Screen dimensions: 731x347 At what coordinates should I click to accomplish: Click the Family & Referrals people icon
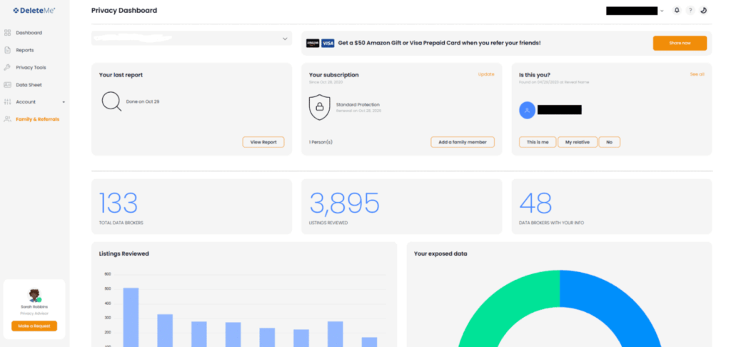pyautogui.click(x=7, y=119)
